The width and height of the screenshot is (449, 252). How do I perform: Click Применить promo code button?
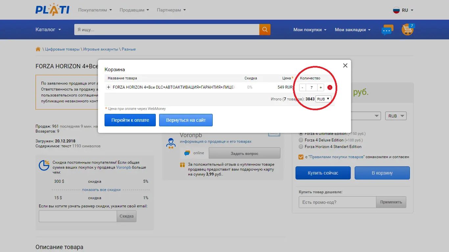(391, 202)
